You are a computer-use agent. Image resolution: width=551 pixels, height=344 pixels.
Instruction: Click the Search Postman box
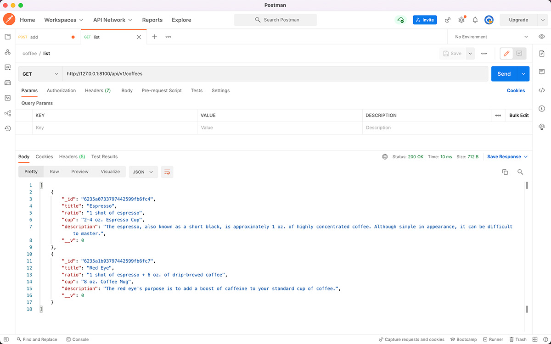275,20
